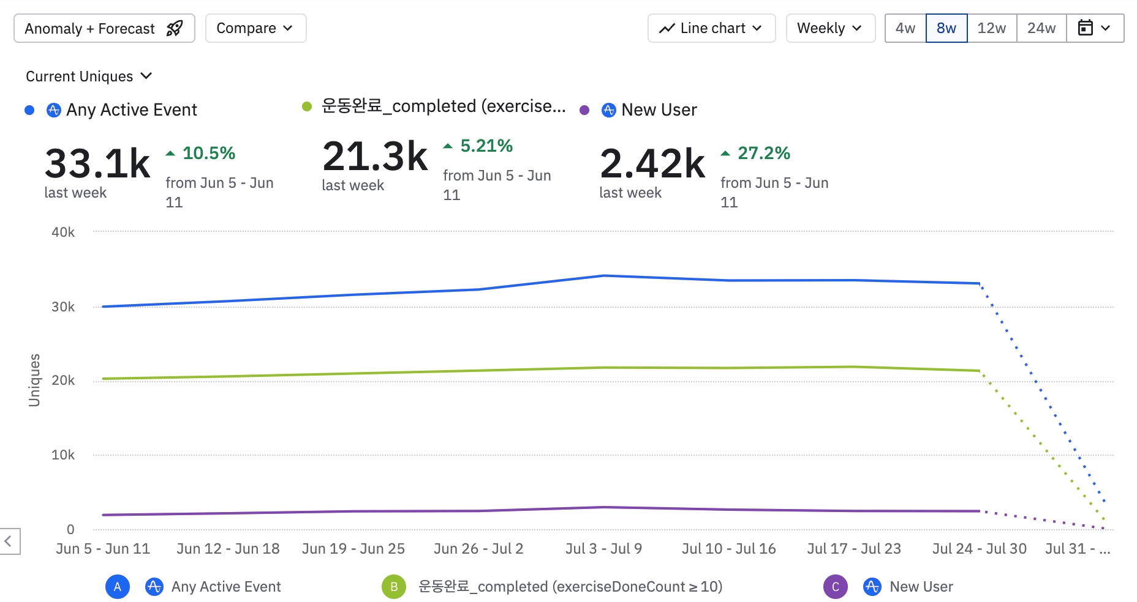Click the Jun 26 - Jul 2 axis label

click(x=478, y=549)
